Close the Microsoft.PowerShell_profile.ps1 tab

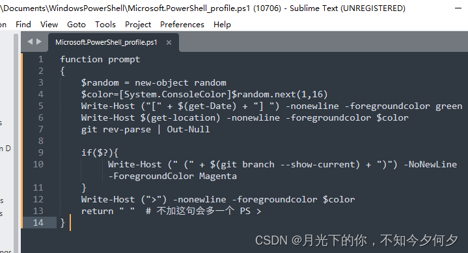pyautogui.click(x=169, y=43)
